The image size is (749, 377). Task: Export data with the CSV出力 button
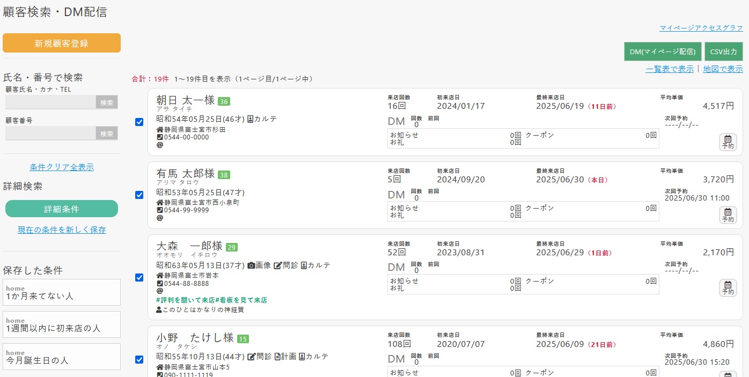[x=724, y=51]
